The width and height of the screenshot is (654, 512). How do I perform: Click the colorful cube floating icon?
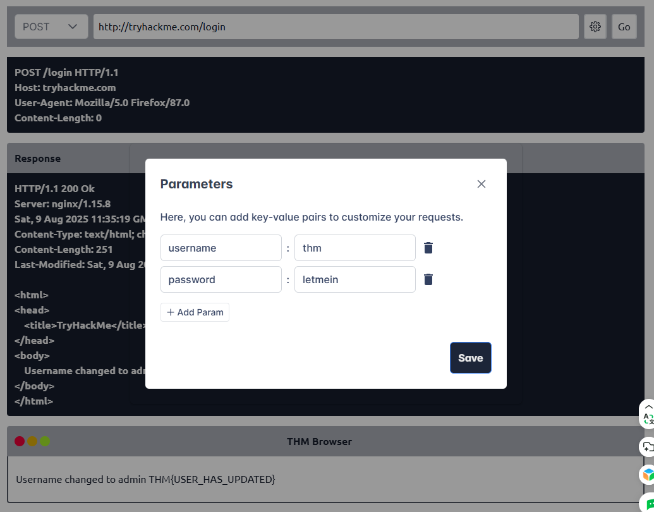pyautogui.click(x=648, y=475)
